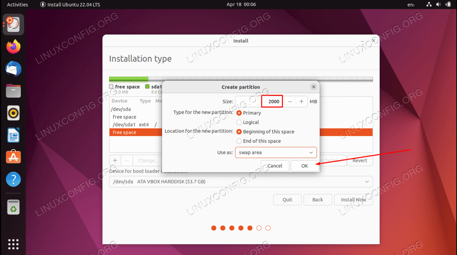Image resolution: width=457 pixels, height=255 pixels.
Task: Click the Type column header
Action: point(145,101)
